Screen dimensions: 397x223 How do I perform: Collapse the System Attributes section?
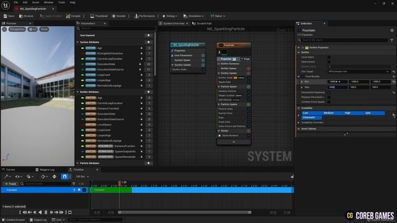coord(78,42)
